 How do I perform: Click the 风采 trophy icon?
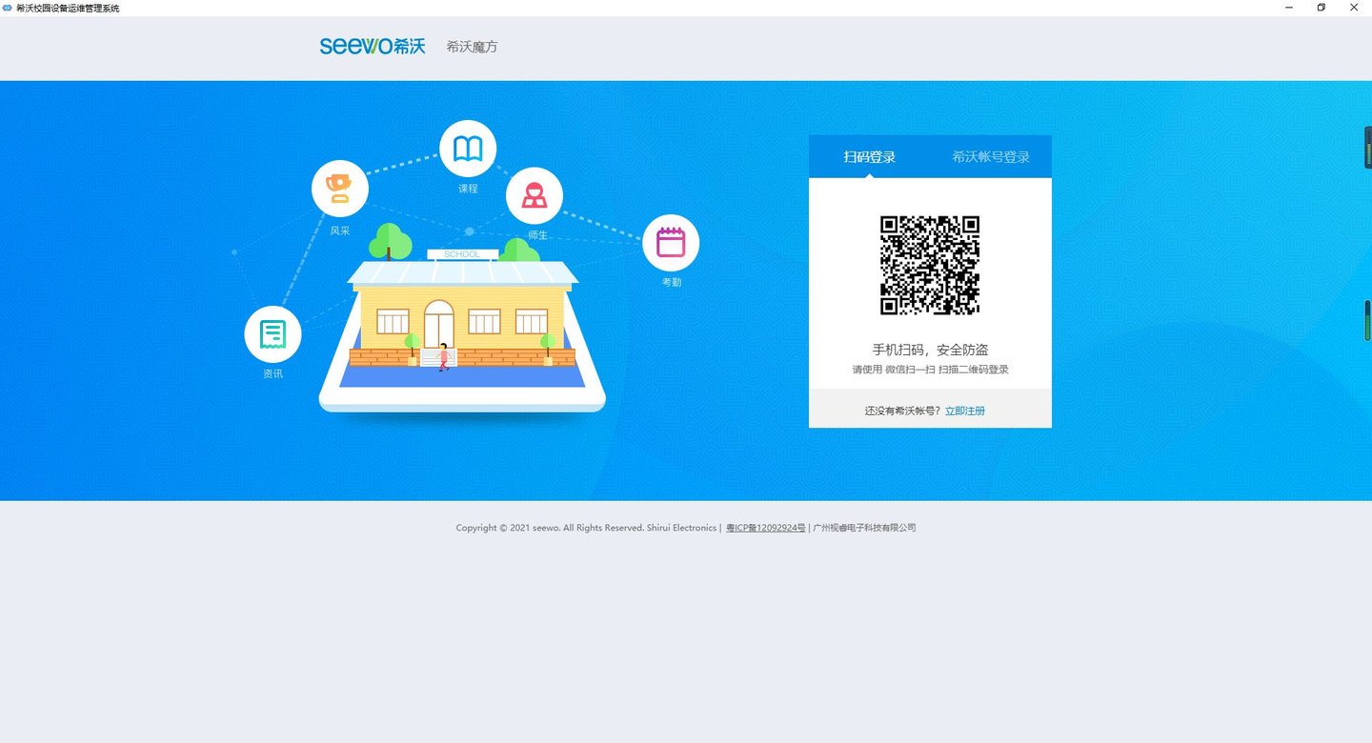[340, 189]
